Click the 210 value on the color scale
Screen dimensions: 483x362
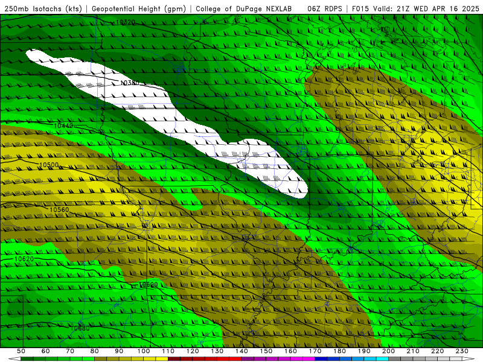(413, 351)
